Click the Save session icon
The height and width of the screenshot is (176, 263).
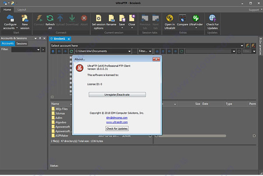[122, 18]
